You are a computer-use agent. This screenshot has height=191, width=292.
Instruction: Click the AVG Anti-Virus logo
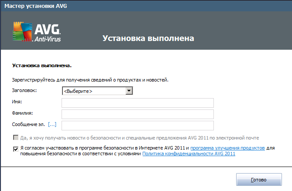coord(37,32)
